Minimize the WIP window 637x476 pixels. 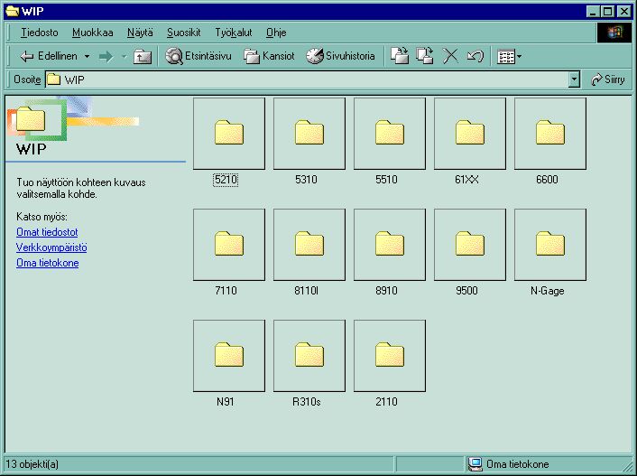(x=594, y=12)
